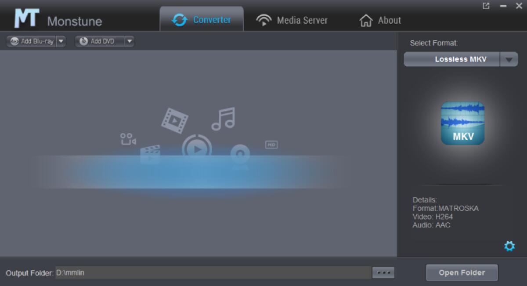Open the About tab
Image resolution: width=527 pixels, height=286 pixels.
380,20
